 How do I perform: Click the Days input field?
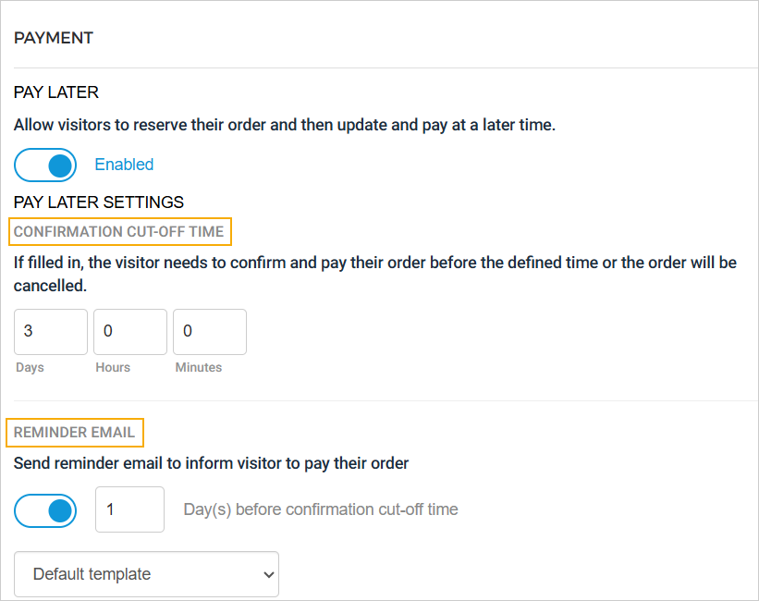point(51,331)
